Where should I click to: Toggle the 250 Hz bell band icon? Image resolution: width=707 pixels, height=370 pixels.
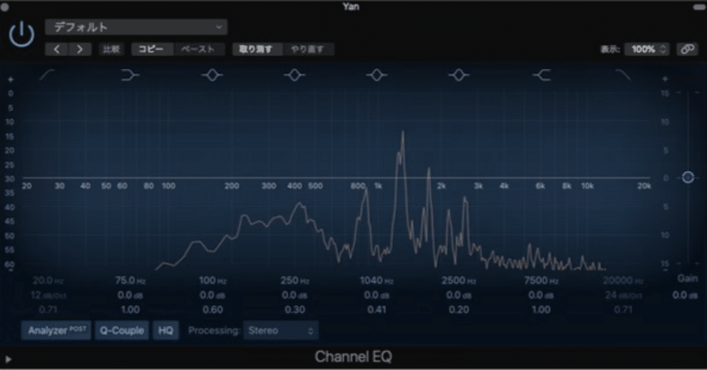coord(294,75)
